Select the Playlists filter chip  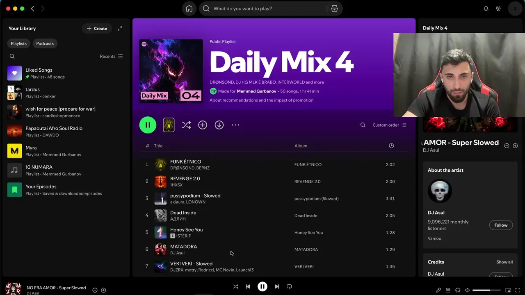(x=18, y=43)
